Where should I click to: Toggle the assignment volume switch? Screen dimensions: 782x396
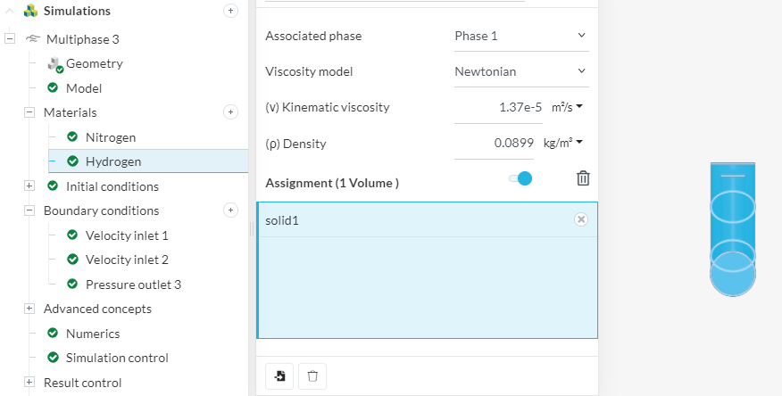(520, 178)
